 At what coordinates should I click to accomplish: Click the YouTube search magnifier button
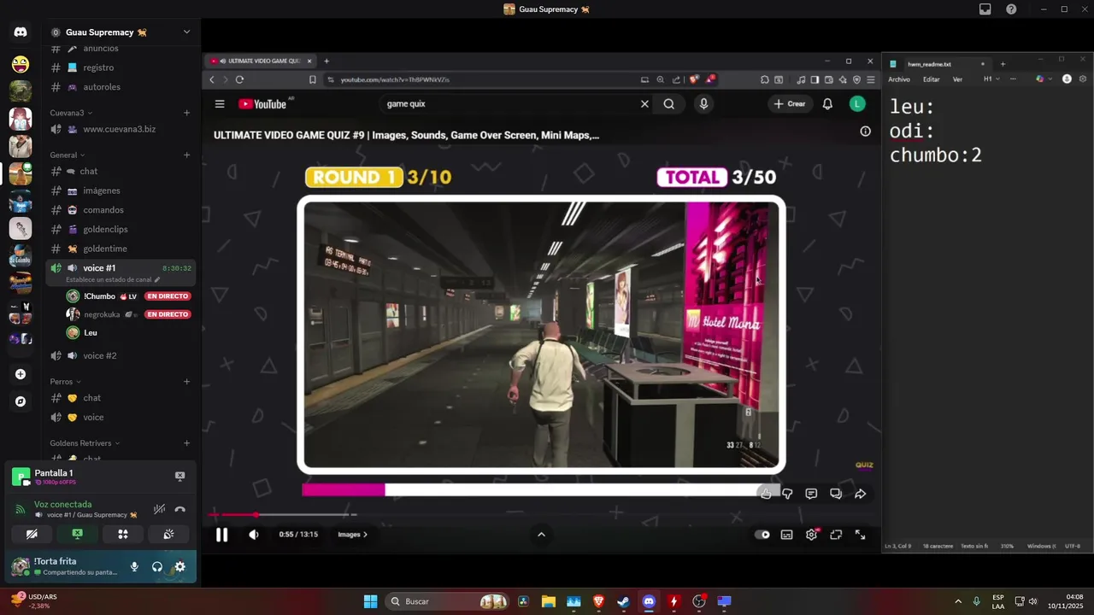click(669, 103)
